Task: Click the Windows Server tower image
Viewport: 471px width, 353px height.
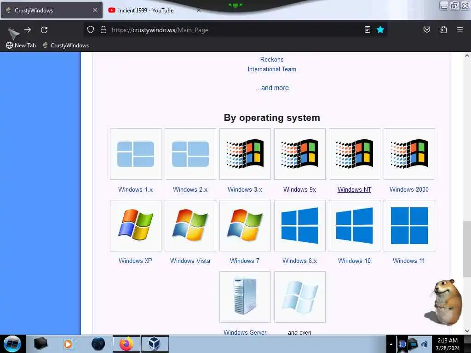Action: tap(245, 297)
